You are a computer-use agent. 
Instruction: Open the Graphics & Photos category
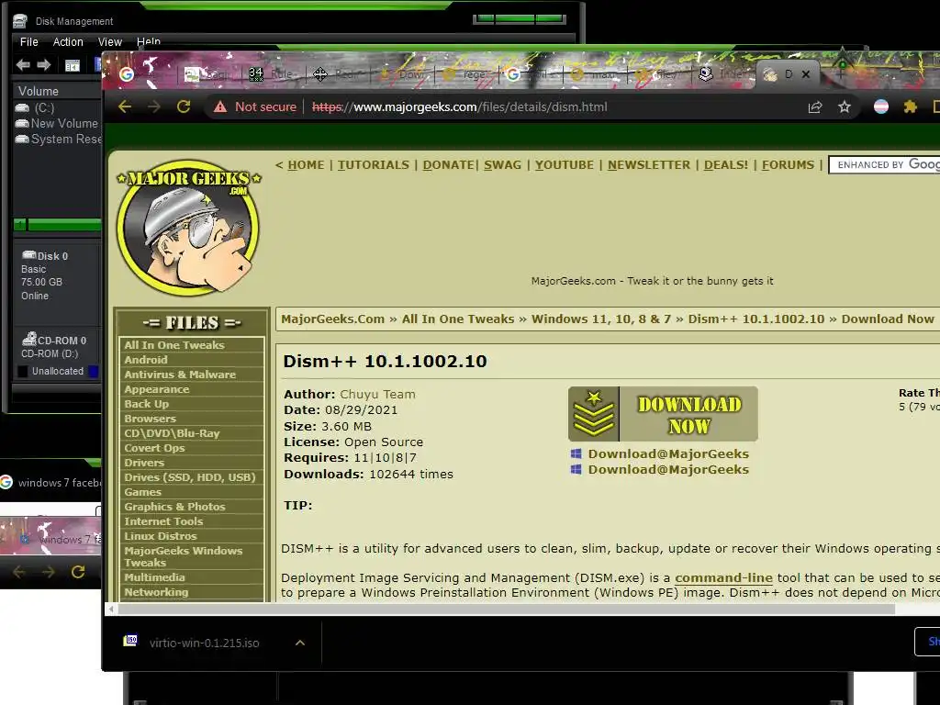coord(174,507)
